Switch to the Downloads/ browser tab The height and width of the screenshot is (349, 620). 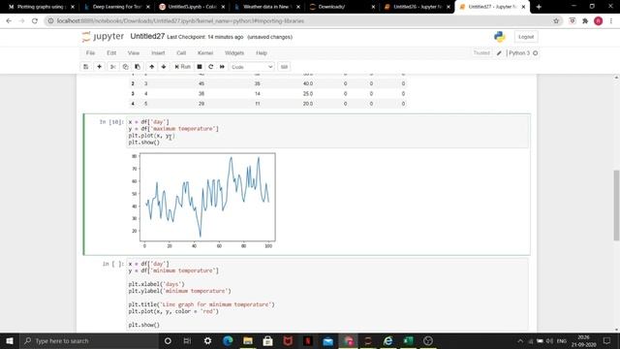tap(342, 7)
